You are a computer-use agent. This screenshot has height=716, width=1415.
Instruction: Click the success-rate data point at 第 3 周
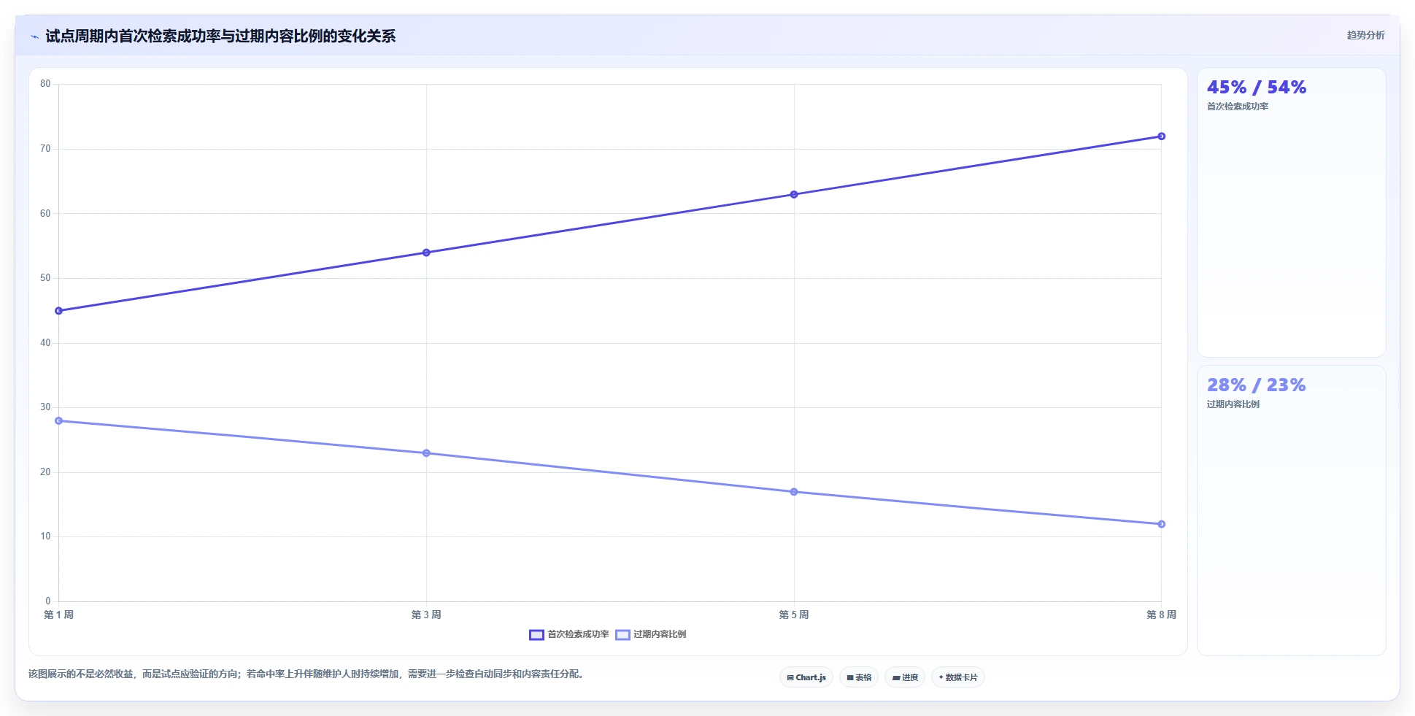tap(426, 253)
